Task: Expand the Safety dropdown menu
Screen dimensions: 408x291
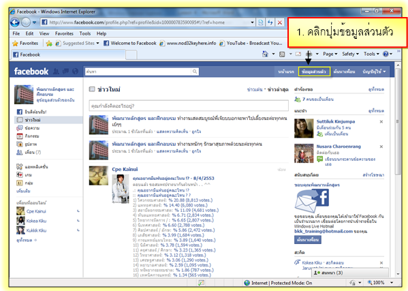Action: point(350,54)
